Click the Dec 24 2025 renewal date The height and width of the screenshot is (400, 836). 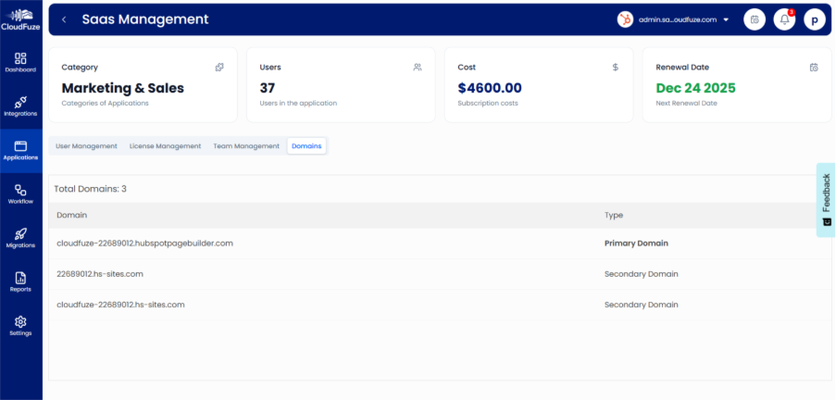pyautogui.click(x=696, y=88)
